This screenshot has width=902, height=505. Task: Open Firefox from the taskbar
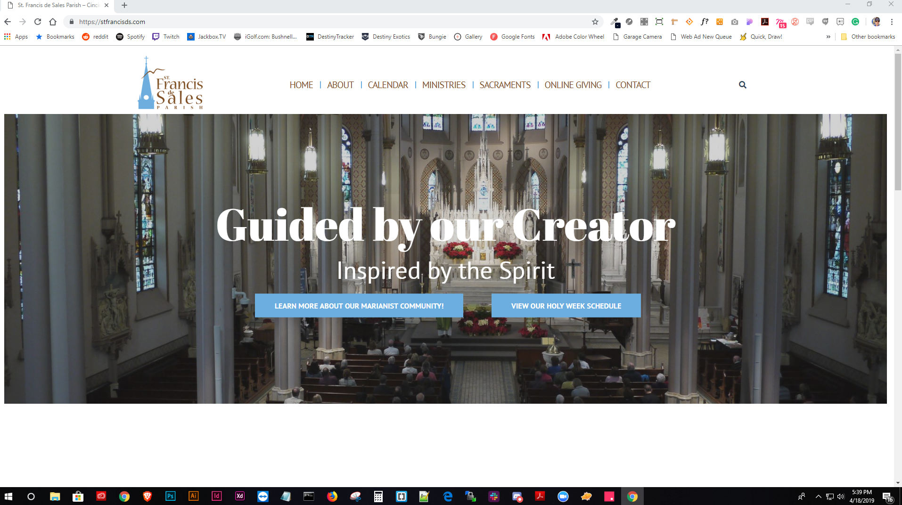point(332,496)
